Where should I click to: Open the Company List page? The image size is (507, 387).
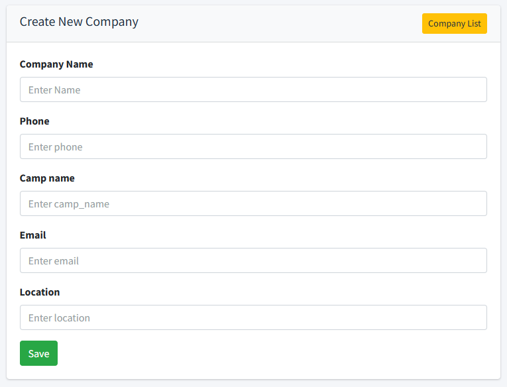(x=454, y=24)
